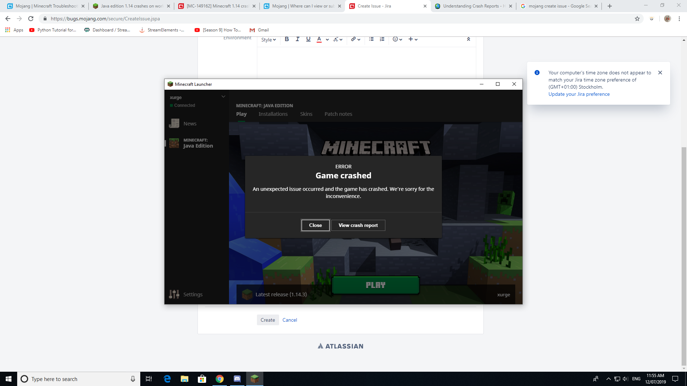Toggle italic formatting in editor toolbar
Screen dimensions: 687x386
297,39
